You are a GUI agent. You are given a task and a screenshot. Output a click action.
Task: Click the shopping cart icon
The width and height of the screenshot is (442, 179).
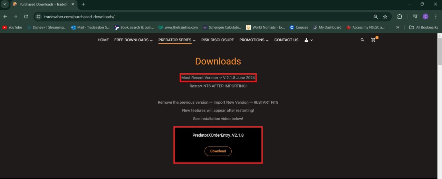point(373,40)
